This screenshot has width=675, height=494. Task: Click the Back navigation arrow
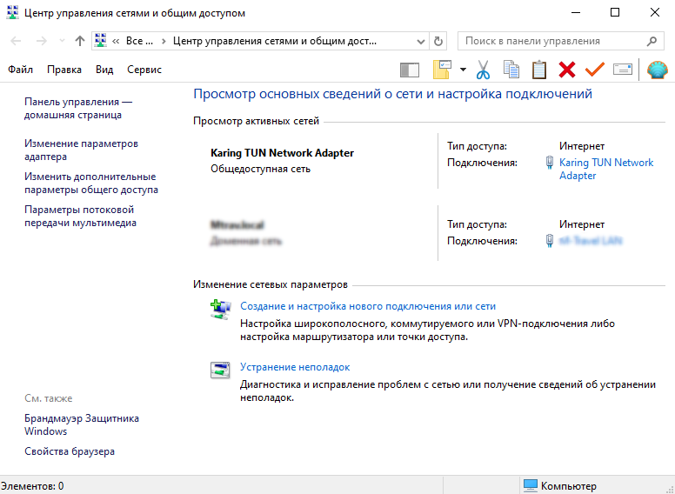[16, 41]
